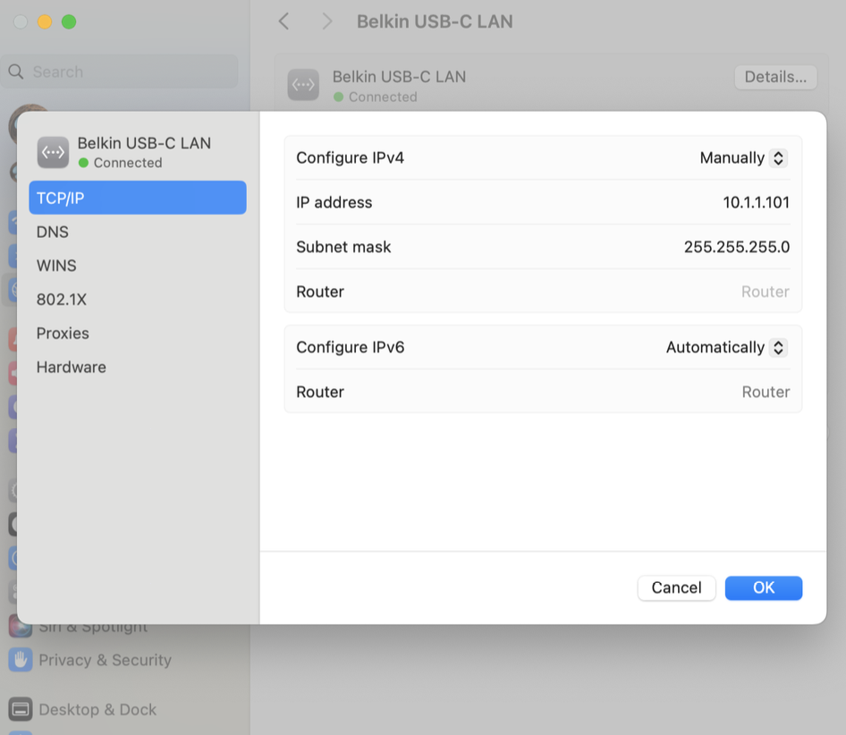Dismiss the dialog with Cancel
This screenshot has height=735, width=846.
[677, 587]
